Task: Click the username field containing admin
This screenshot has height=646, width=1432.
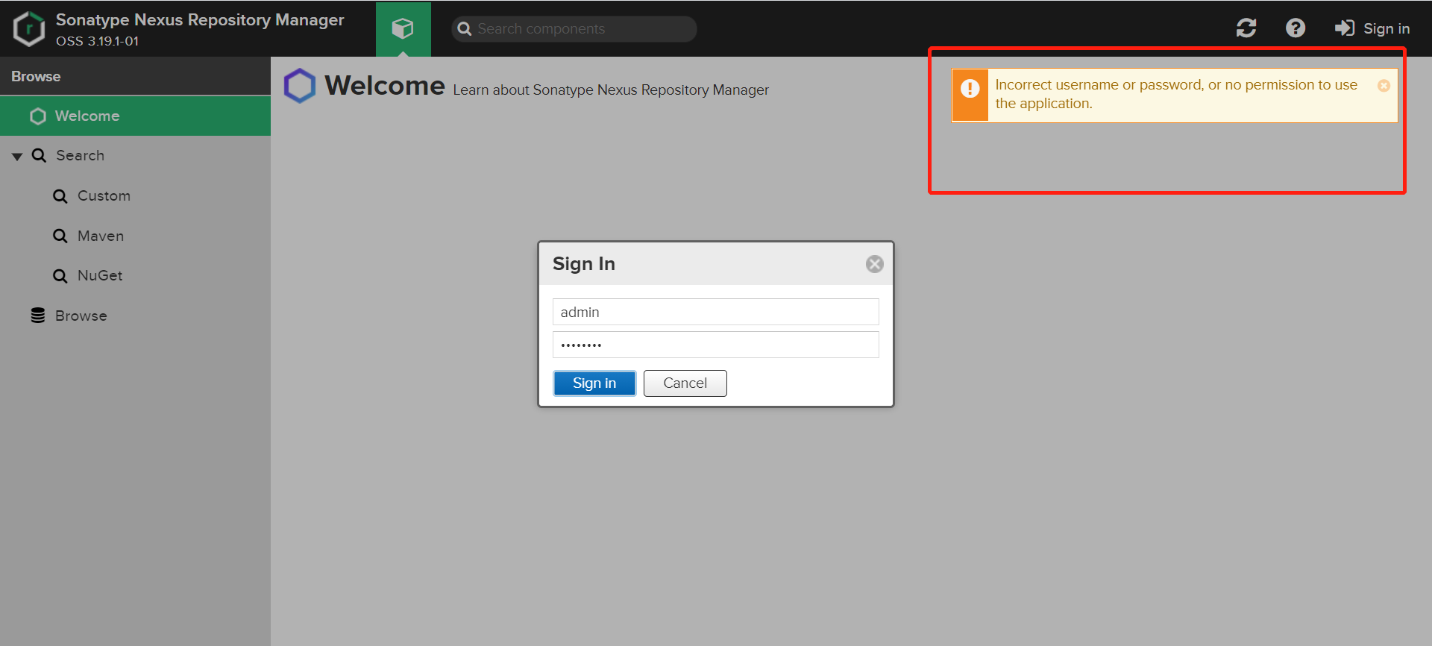Action: (x=715, y=312)
